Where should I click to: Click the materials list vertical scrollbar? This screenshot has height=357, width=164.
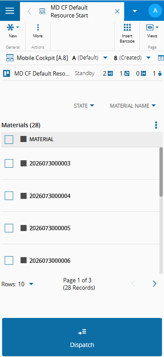pyautogui.click(x=161, y=172)
